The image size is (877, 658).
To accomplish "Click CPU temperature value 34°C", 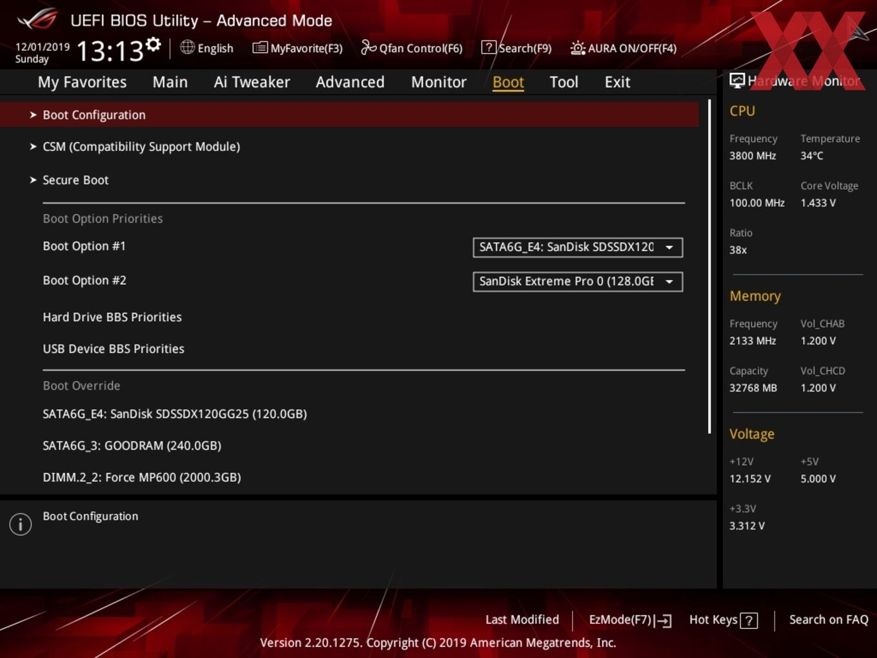I will click(812, 155).
